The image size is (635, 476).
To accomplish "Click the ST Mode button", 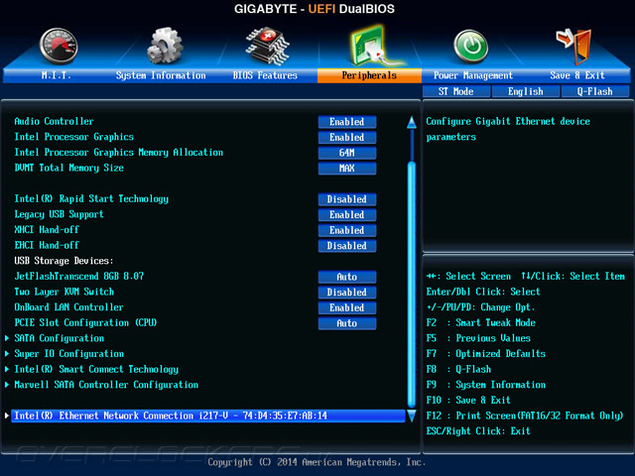I will click(456, 91).
